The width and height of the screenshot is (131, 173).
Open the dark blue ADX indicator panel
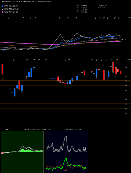[x=67, y=152]
